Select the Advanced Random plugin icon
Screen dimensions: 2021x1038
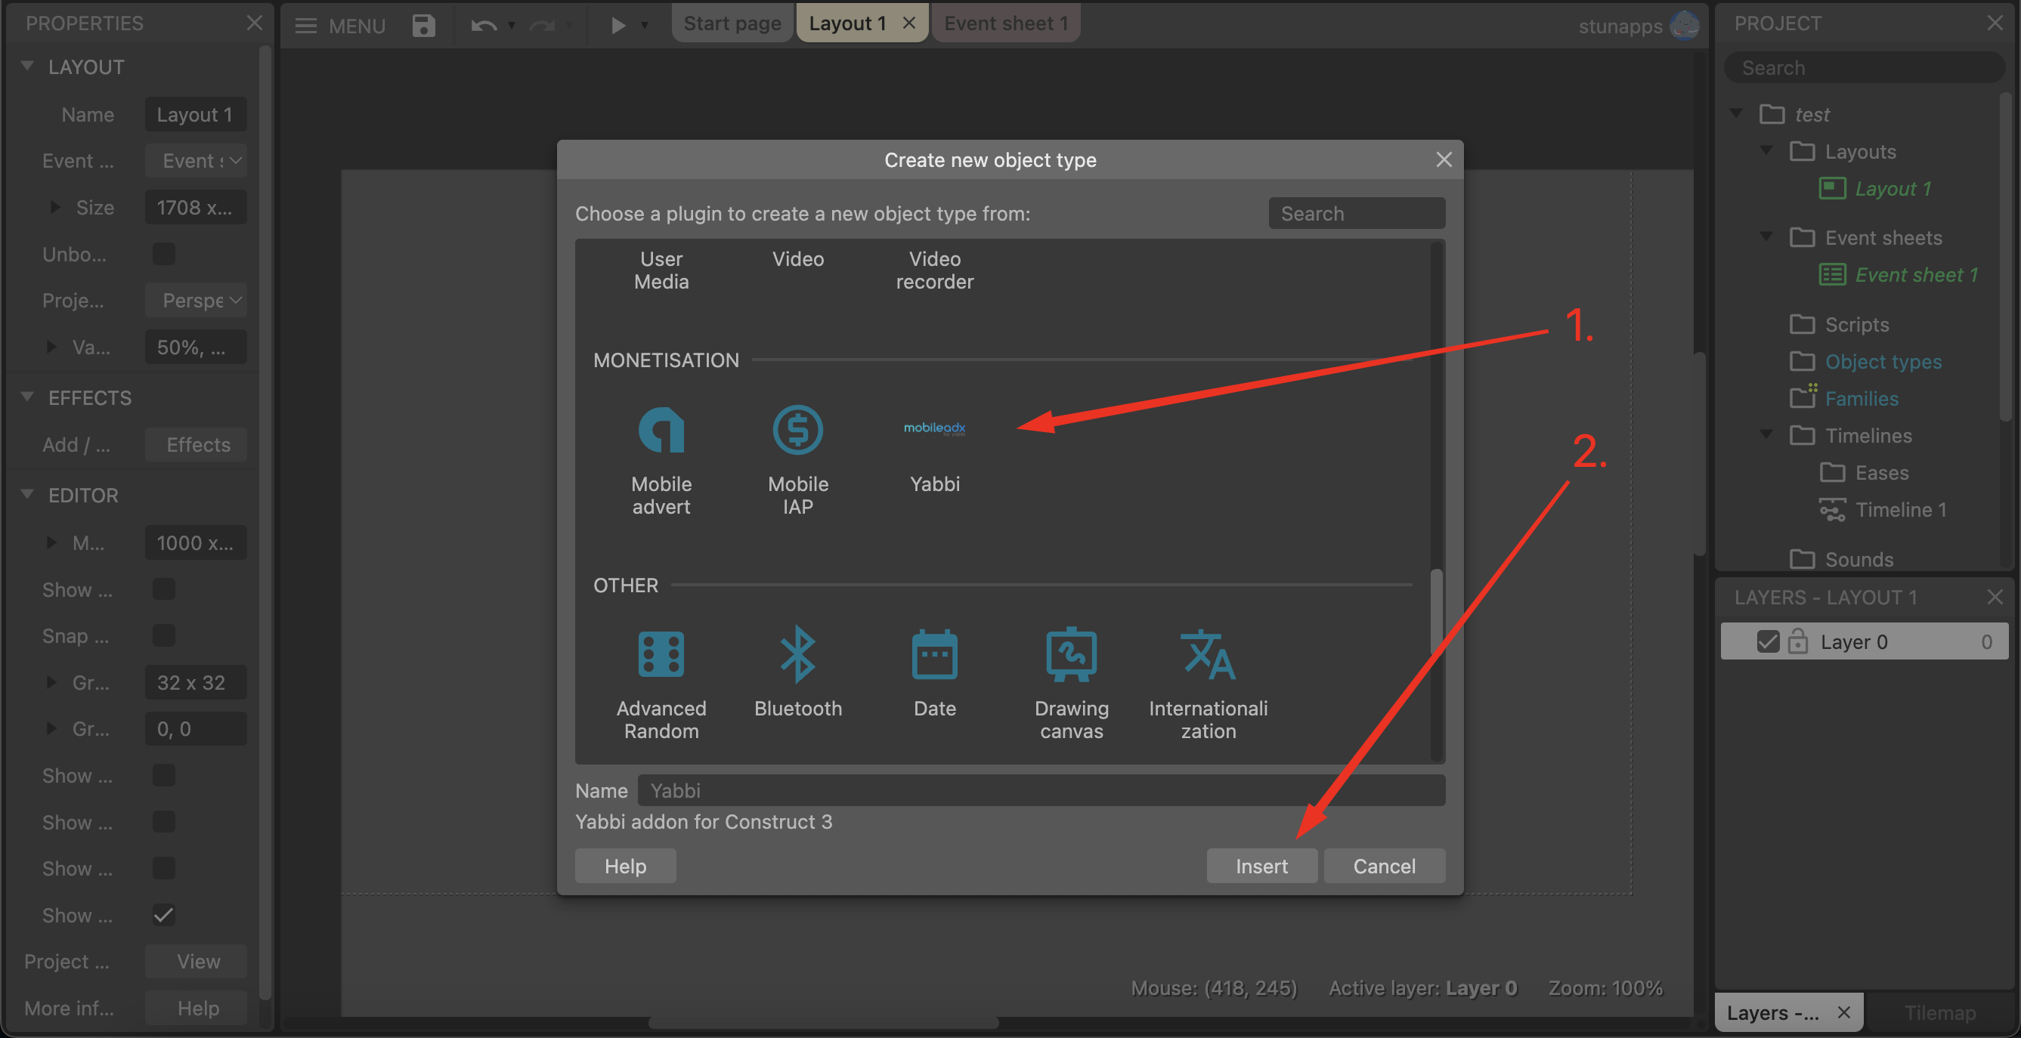[x=661, y=653]
